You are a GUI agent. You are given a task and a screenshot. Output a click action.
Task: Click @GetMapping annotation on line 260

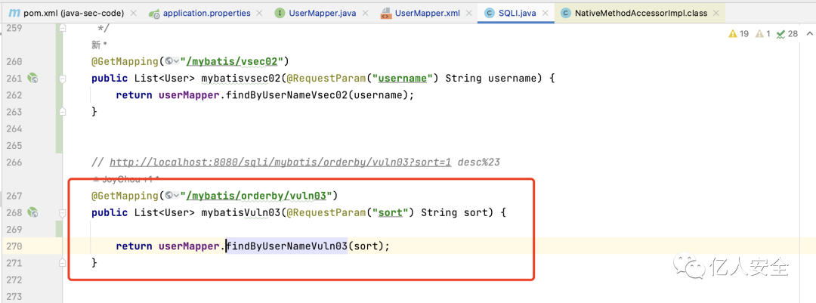pyautogui.click(x=125, y=62)
